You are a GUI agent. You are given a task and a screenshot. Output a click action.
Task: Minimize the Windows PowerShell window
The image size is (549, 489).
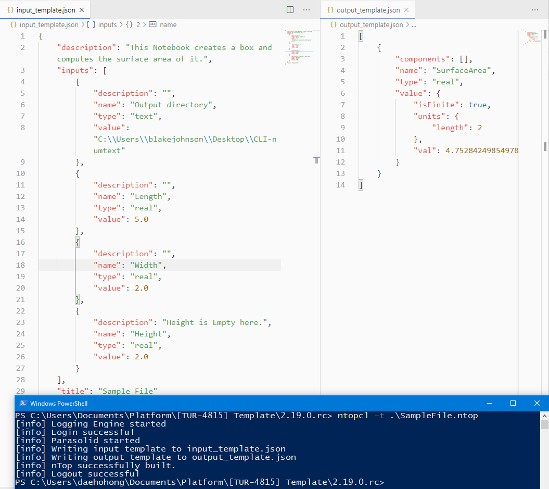(490, 403)
